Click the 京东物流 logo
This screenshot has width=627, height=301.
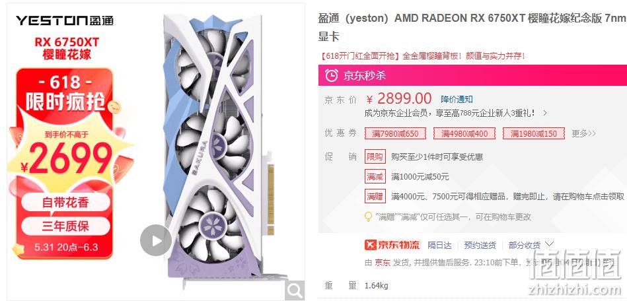click(392, 245)
